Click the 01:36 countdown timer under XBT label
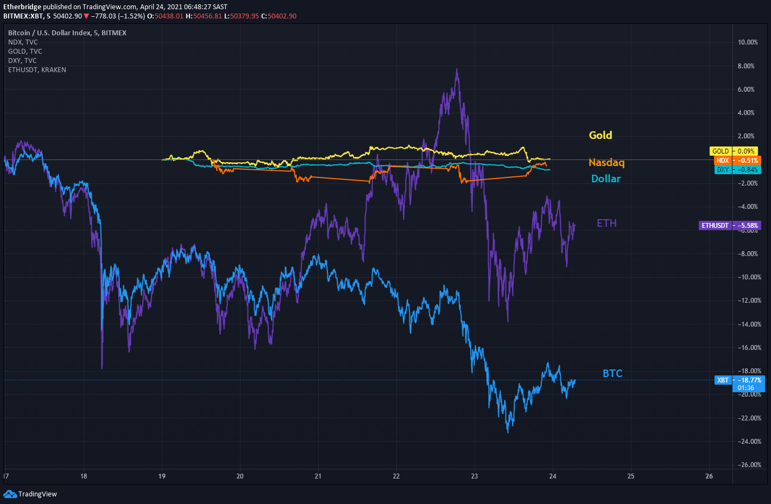 (745, 388)
